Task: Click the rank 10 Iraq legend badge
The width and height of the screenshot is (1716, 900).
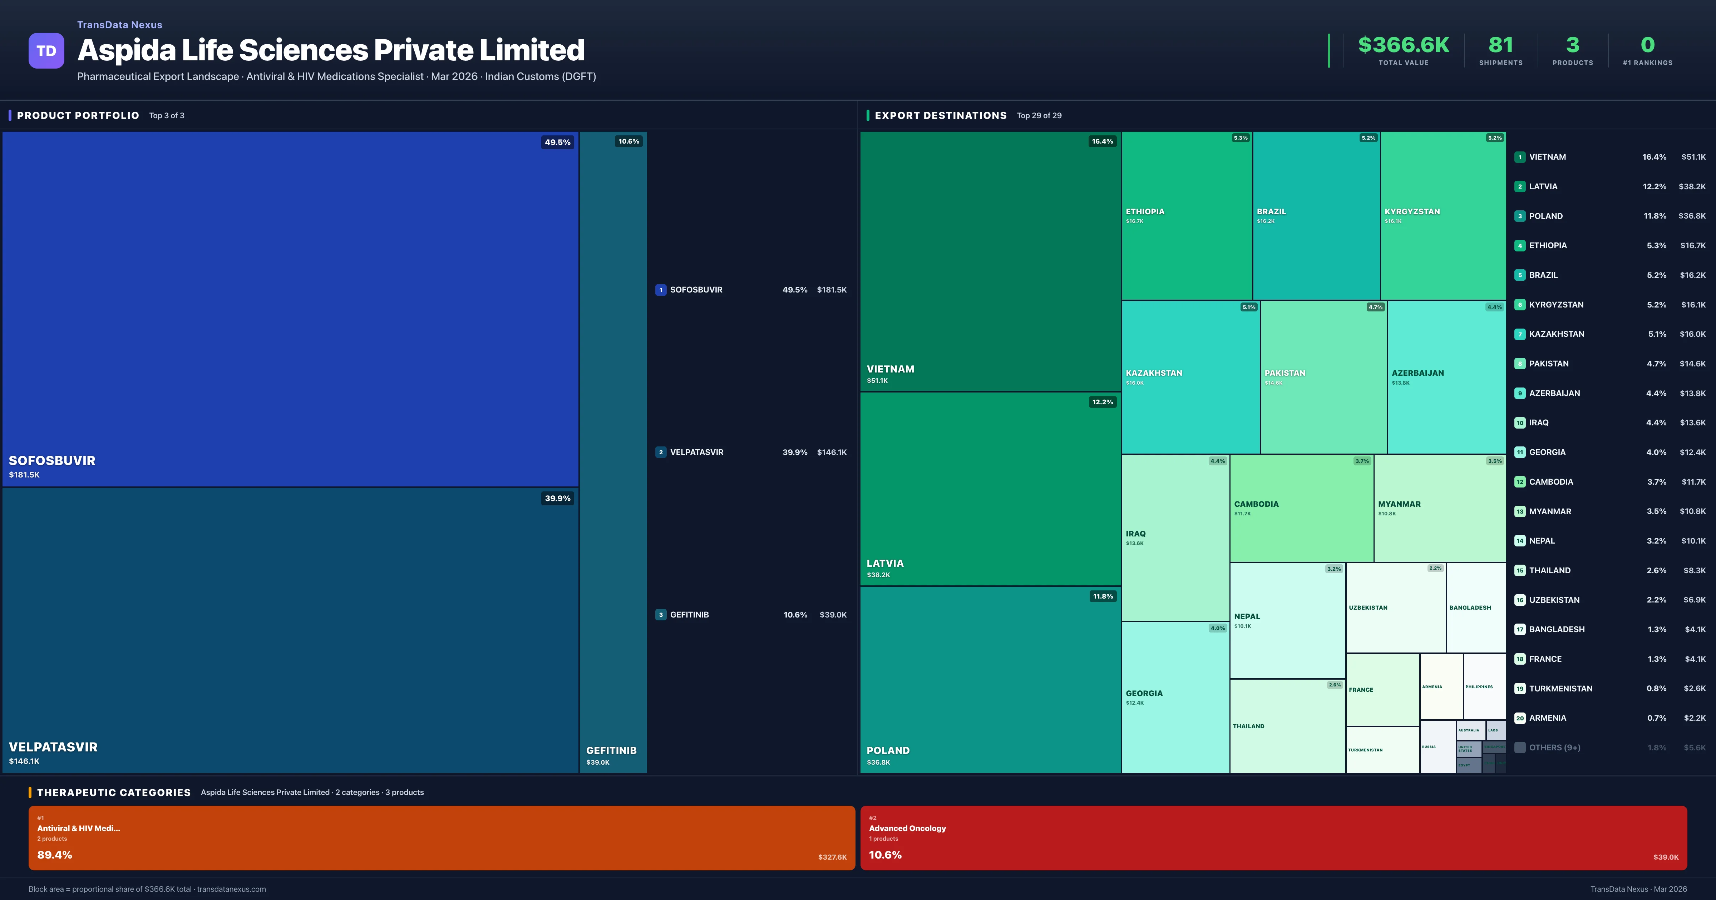Action: click(x=1519, y=423)
